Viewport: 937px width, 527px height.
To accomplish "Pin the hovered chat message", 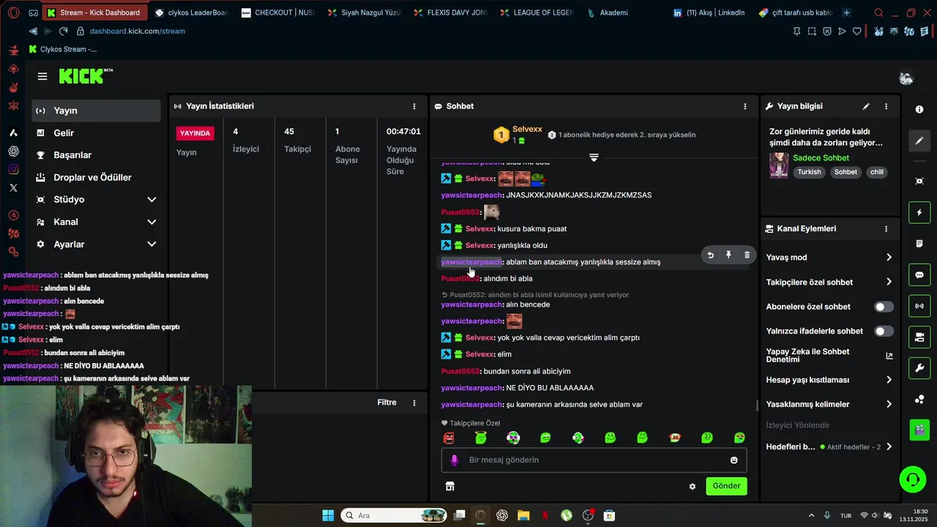I will point(728,255).
